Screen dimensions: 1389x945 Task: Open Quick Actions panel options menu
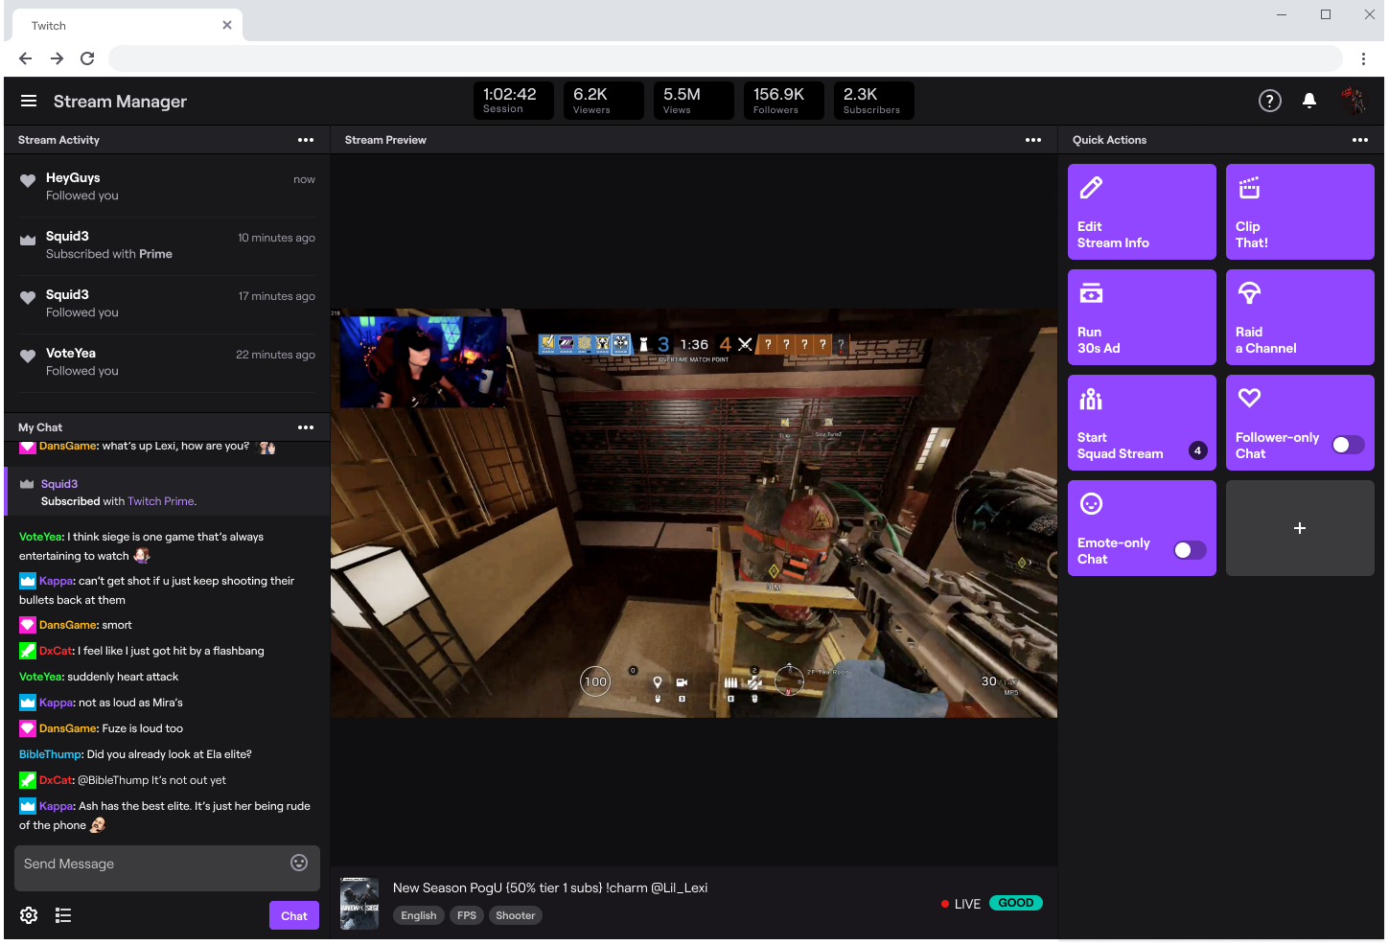pyautogui.click(x=1359, y=140)
